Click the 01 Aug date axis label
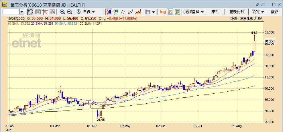283x132 pixels. pos(237,126)
